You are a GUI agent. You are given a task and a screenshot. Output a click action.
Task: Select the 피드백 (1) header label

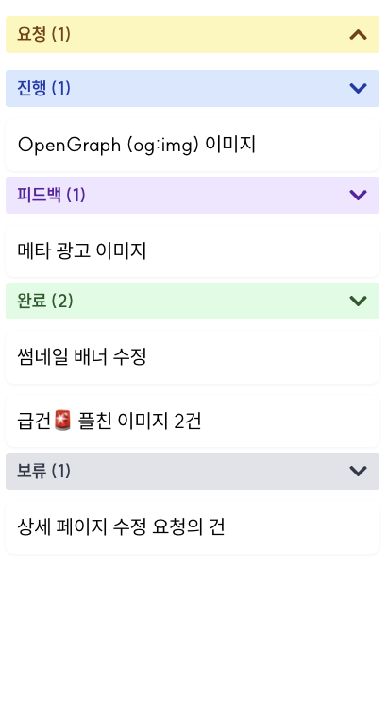51,195
